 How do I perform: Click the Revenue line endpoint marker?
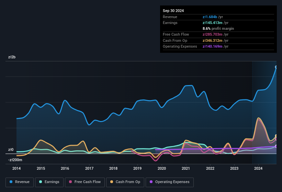(x=276, y=67)
